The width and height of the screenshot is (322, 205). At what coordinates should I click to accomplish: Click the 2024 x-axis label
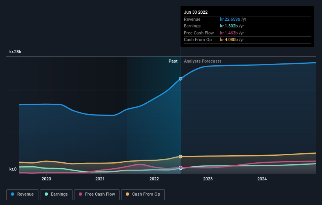coord(262,179)
